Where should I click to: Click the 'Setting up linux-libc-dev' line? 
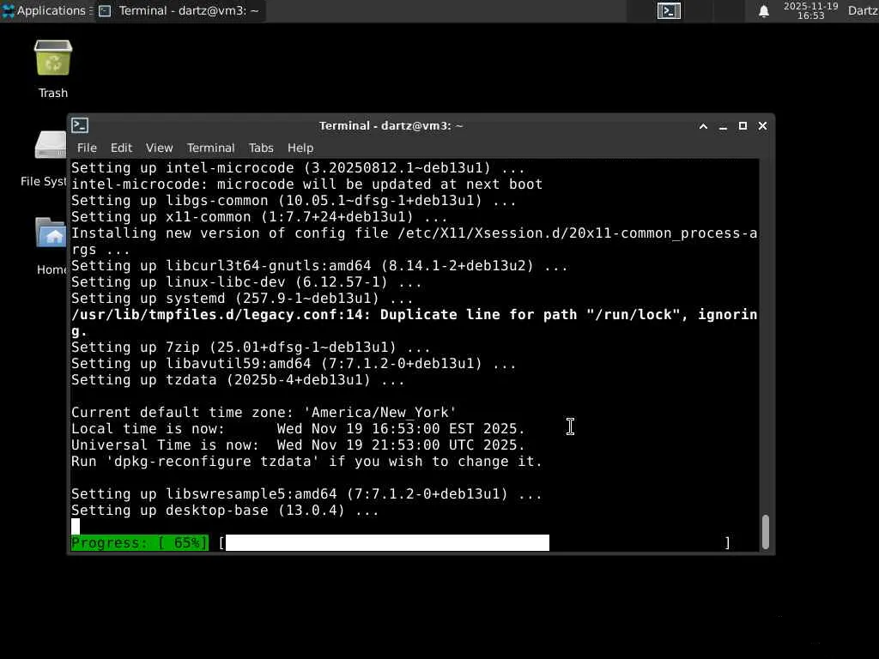(246, 281)
